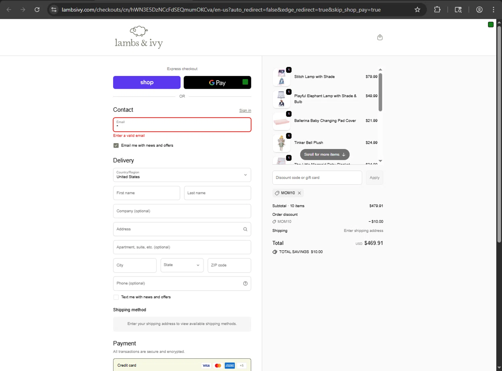Click the City field
This screenshot has width=502, height=371.
click(x=135, y=265)
